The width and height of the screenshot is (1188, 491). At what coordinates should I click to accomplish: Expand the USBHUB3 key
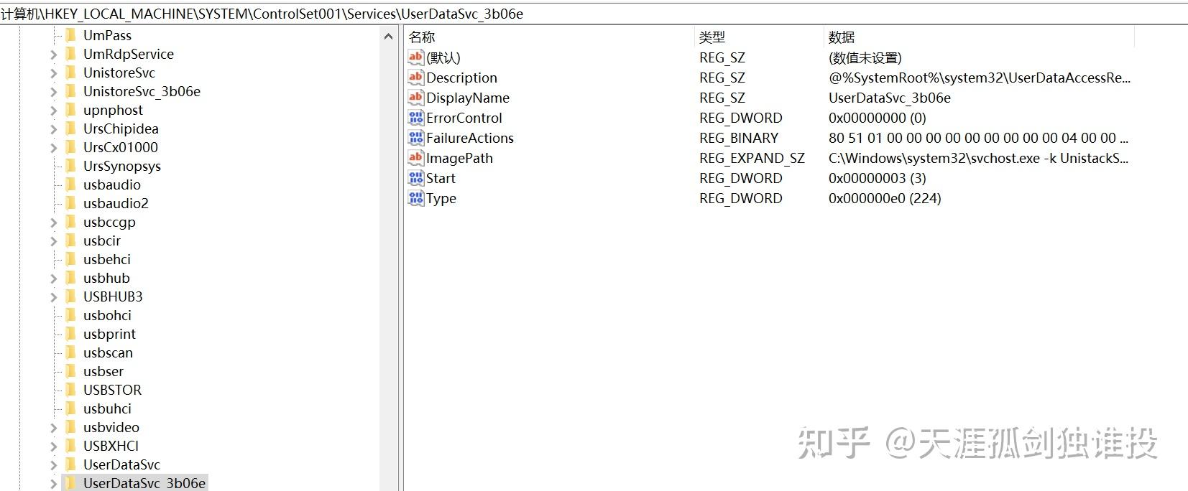(53, 296)
